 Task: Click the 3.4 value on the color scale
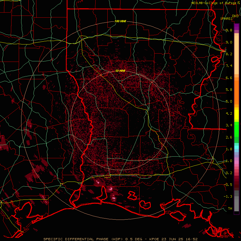coord(229,125)
